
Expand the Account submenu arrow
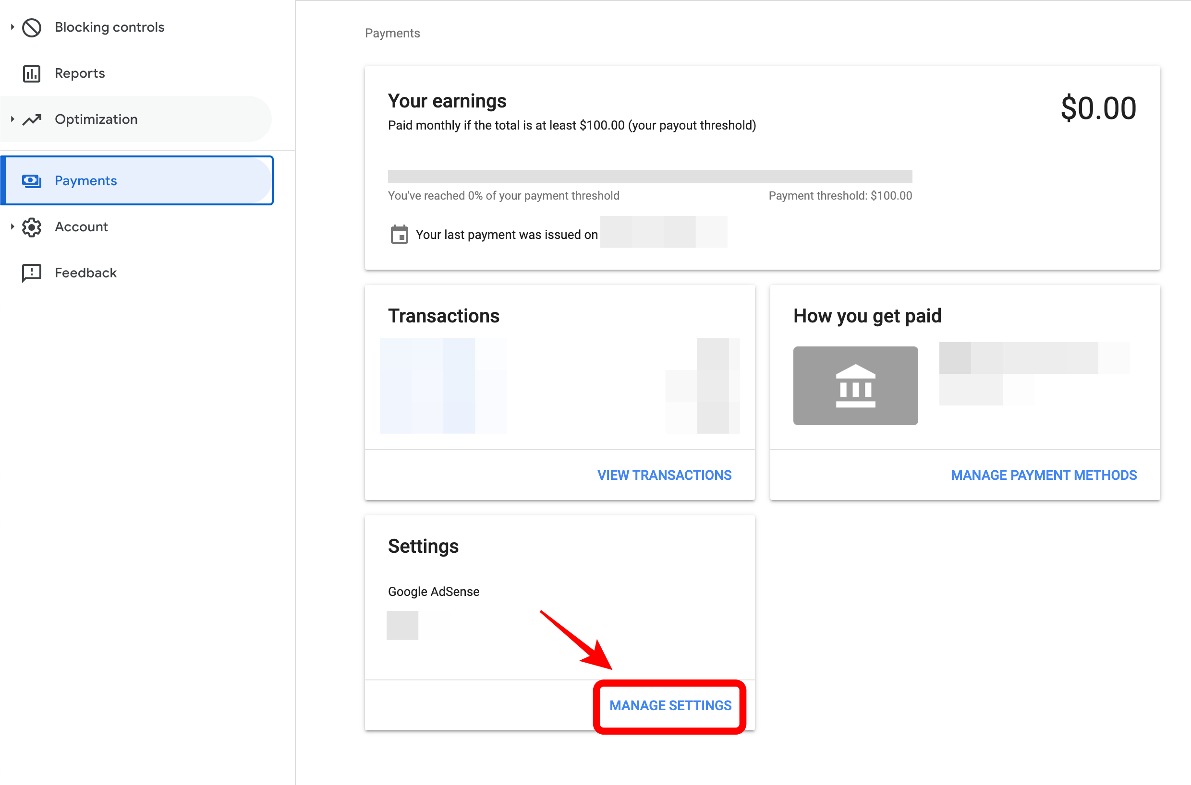pyautogui.click(x=12, y=227)
